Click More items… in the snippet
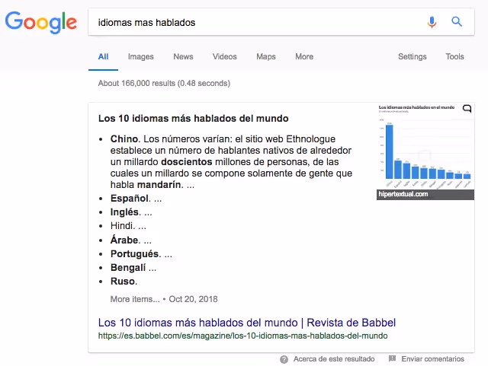488x366 pixels. pyautogui.click(x=135, y=299)
